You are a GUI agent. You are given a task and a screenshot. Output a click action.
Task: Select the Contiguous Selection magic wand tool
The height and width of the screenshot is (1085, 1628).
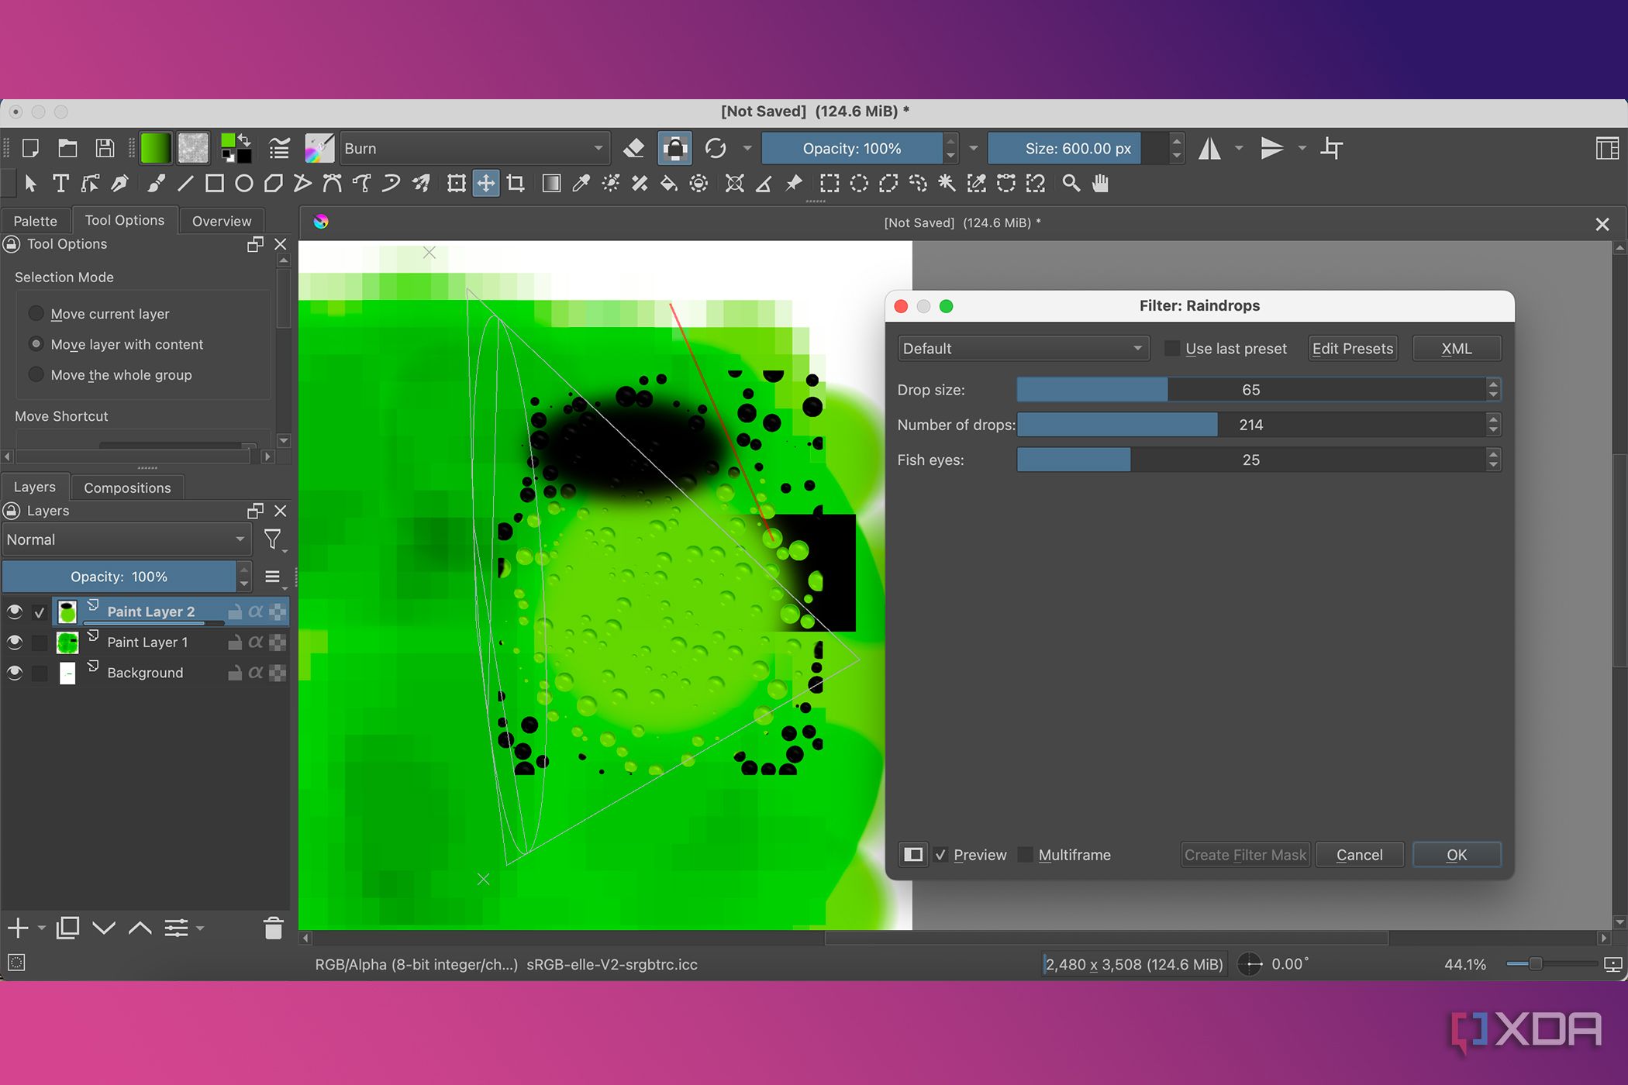947,184
